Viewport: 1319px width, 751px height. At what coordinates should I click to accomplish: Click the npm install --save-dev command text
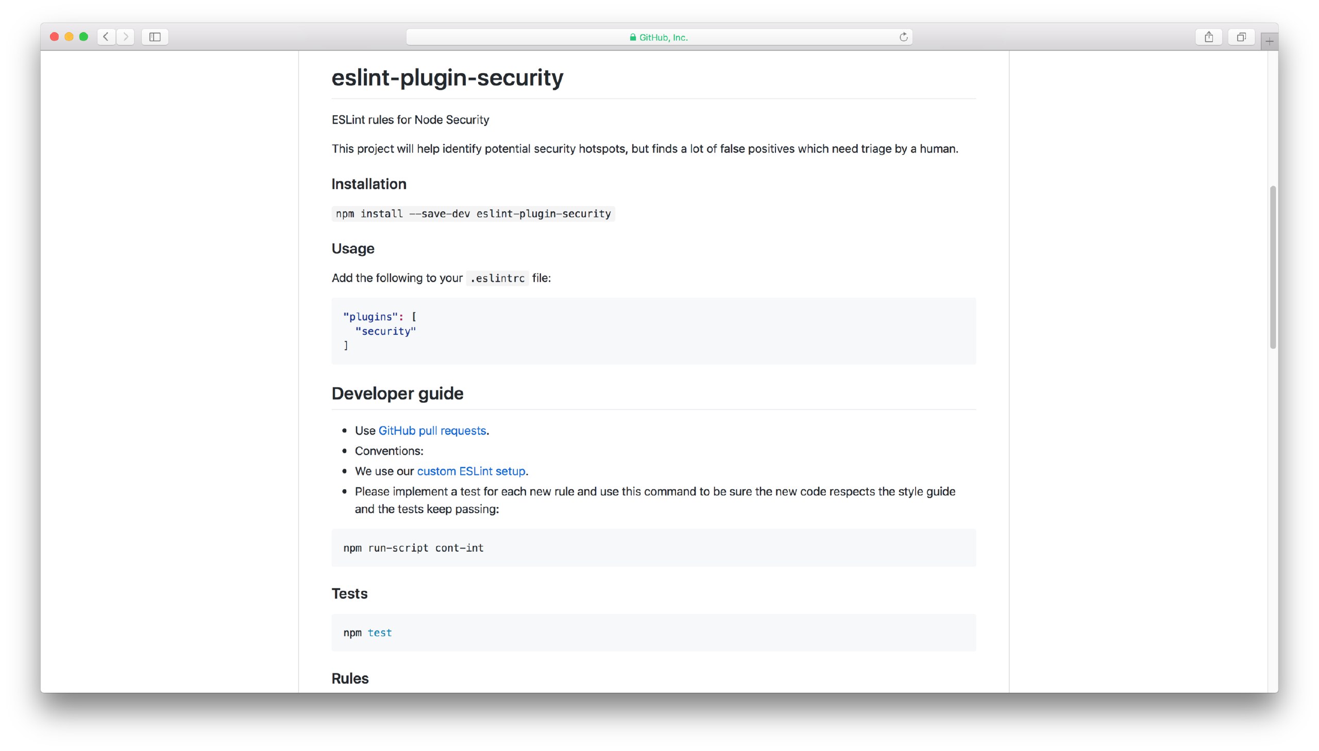pos(473,214)
